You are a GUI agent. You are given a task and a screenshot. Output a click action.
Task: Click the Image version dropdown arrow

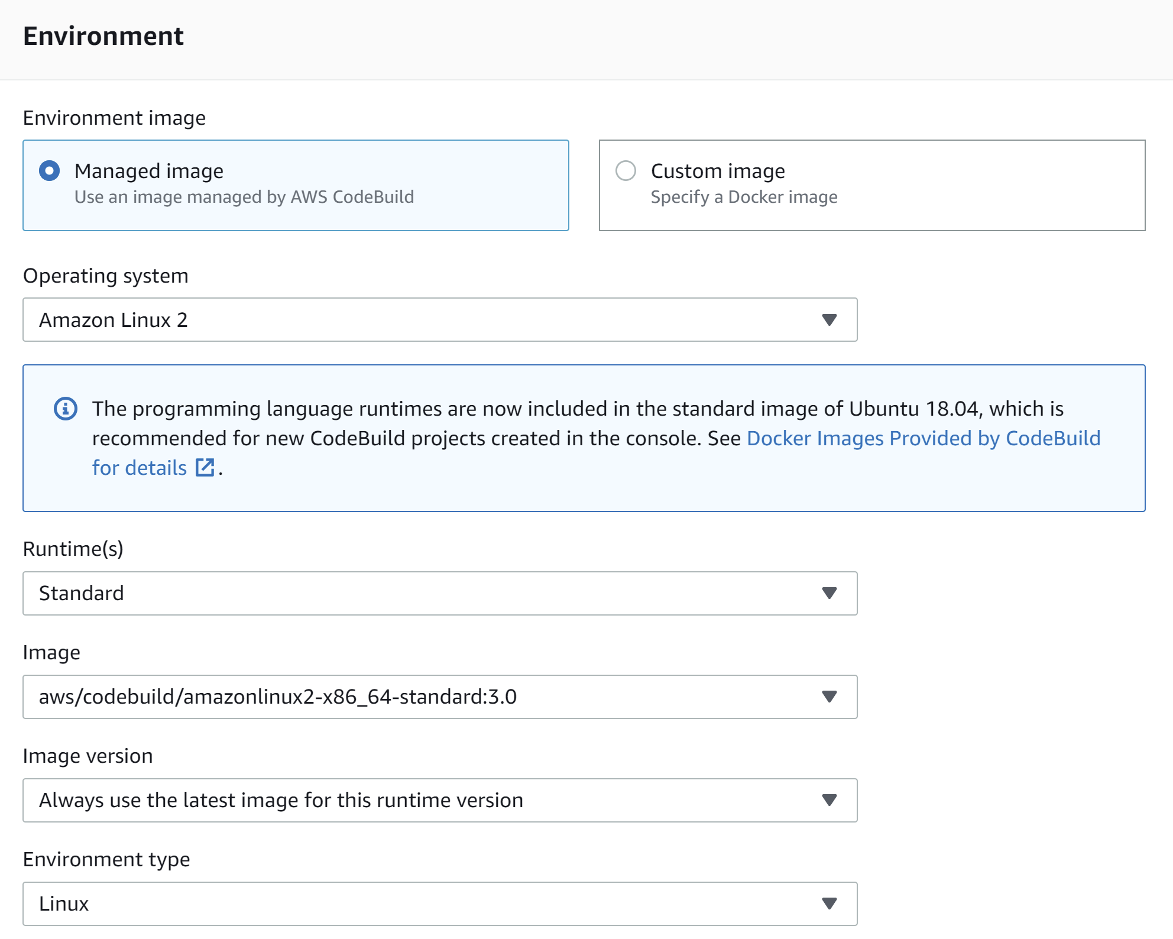click(x=829, y=800)
